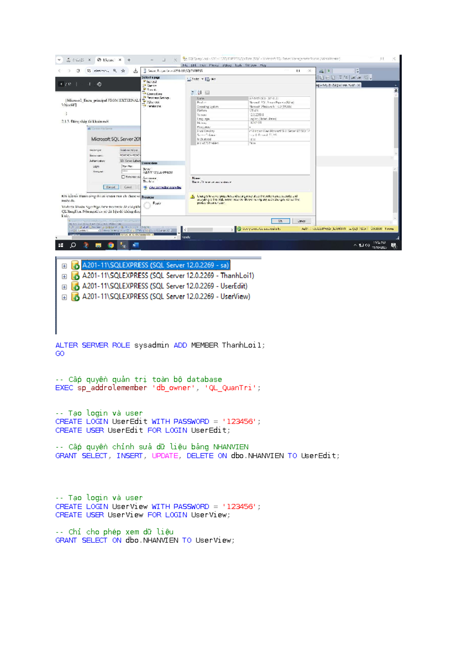The height and width of the screenshot is (646, 457).
Task: Switch to the second browser tab
Action: pos(109,60)
